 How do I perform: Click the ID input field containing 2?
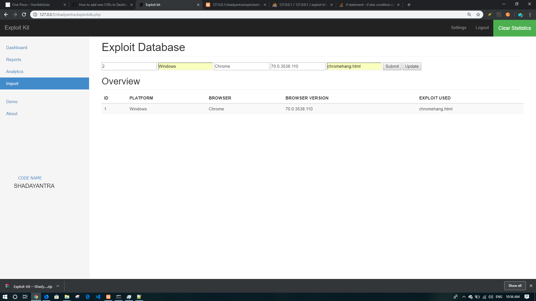pos(129,66)
